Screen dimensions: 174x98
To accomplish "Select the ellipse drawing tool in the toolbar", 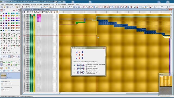I will pyautogui.click(x=77, y=7).
